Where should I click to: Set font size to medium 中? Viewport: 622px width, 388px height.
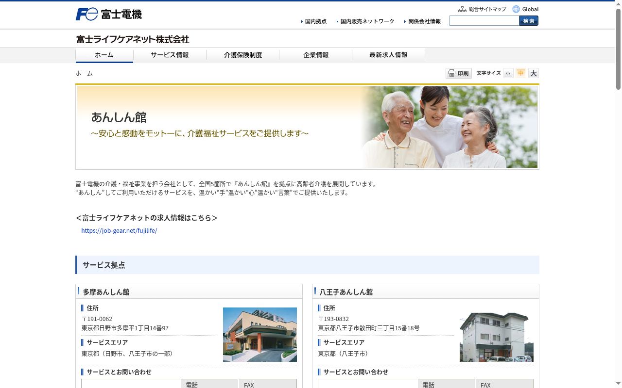[x=521, y=73]
